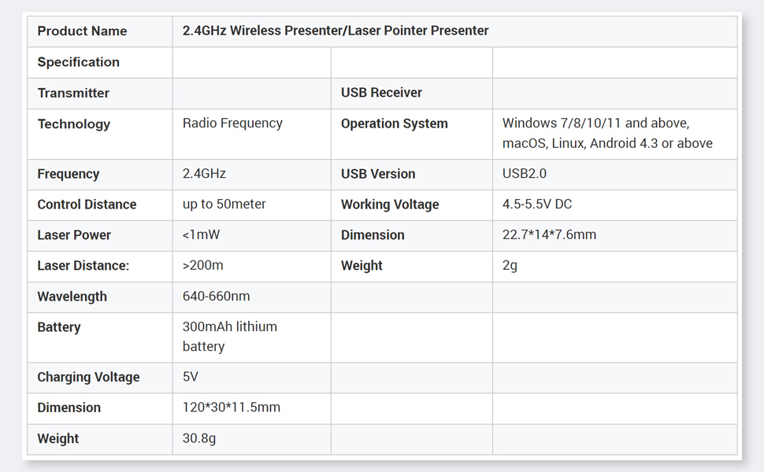Click the USB Receiver heading cell
This screenshot has height=472, width=764.
coord(381,93)
